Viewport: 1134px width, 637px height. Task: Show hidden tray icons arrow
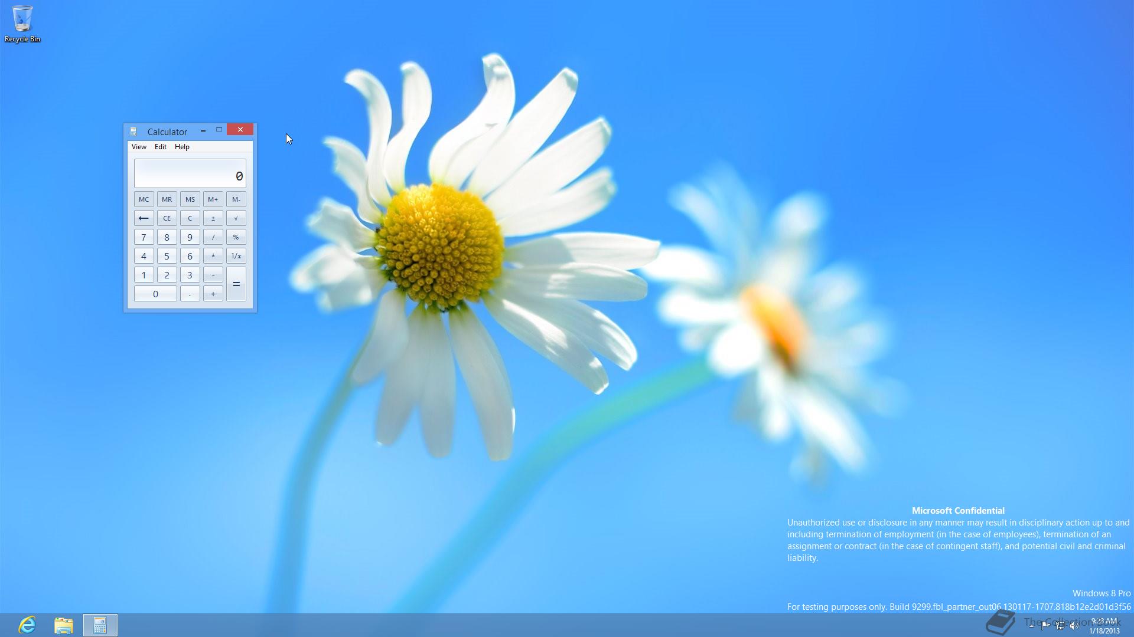click(1031, 626)
